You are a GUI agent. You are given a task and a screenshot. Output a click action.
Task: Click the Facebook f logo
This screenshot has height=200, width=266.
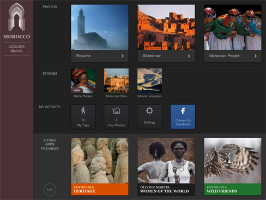pyautogui.click(x=183, y=111)
